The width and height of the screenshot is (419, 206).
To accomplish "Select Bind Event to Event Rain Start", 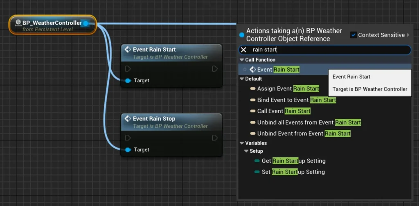I will [296, 100].
